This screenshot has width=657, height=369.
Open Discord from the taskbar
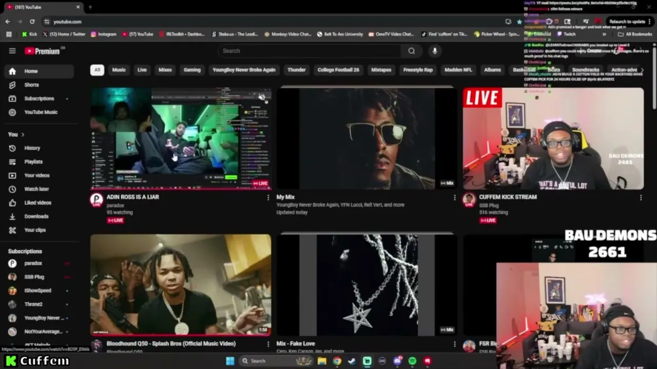tap(397, 361)
